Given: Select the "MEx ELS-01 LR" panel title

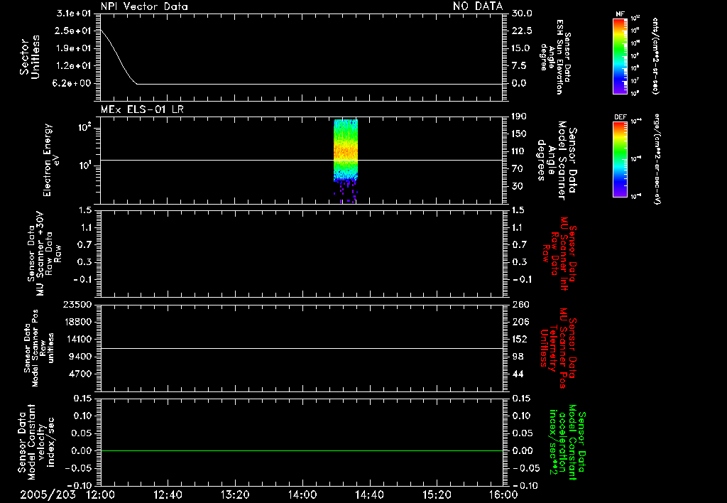Looking at the screenshot, I should [x=142, y=109].
